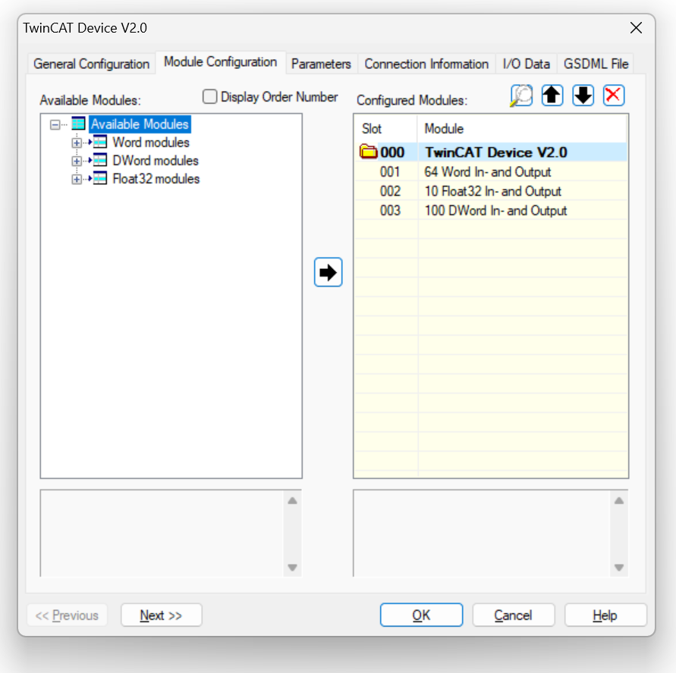Screen dimensions: 676x673
Task: Add module using right arrow button
Action: click(328, 272)
